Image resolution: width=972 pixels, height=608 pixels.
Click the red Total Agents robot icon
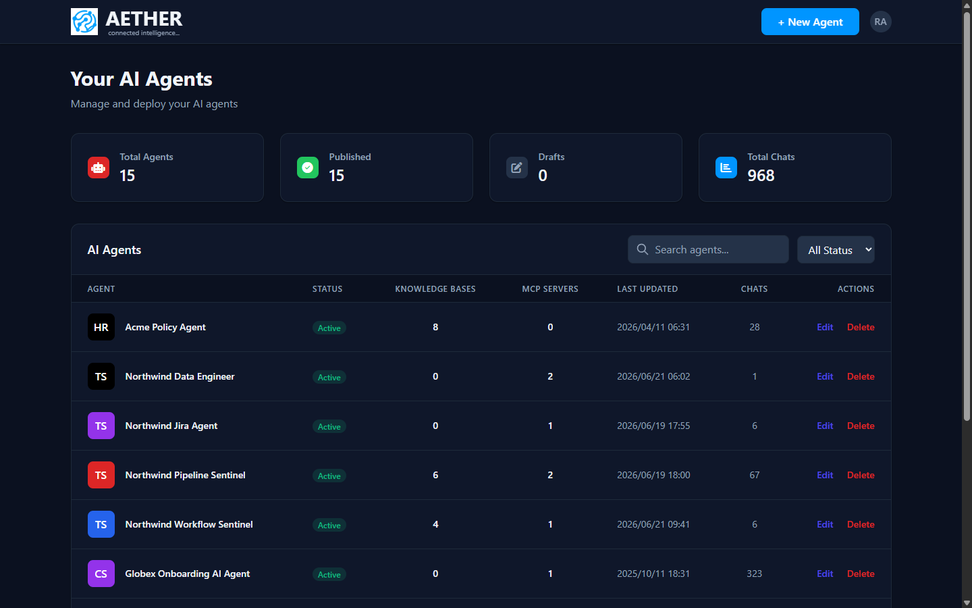pos(99,168)
